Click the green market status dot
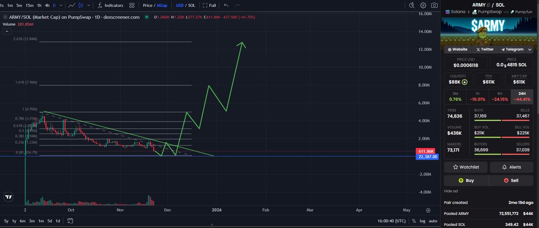This screenshot has width=539, height=228. pos(147,17)
